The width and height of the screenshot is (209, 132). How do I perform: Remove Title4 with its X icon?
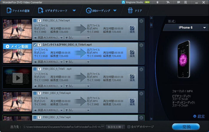click(141, 45)
